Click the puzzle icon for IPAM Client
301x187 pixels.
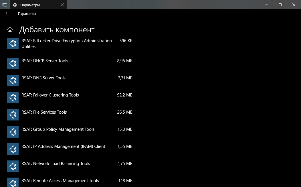pyautogui.click(x=13, y=149)
